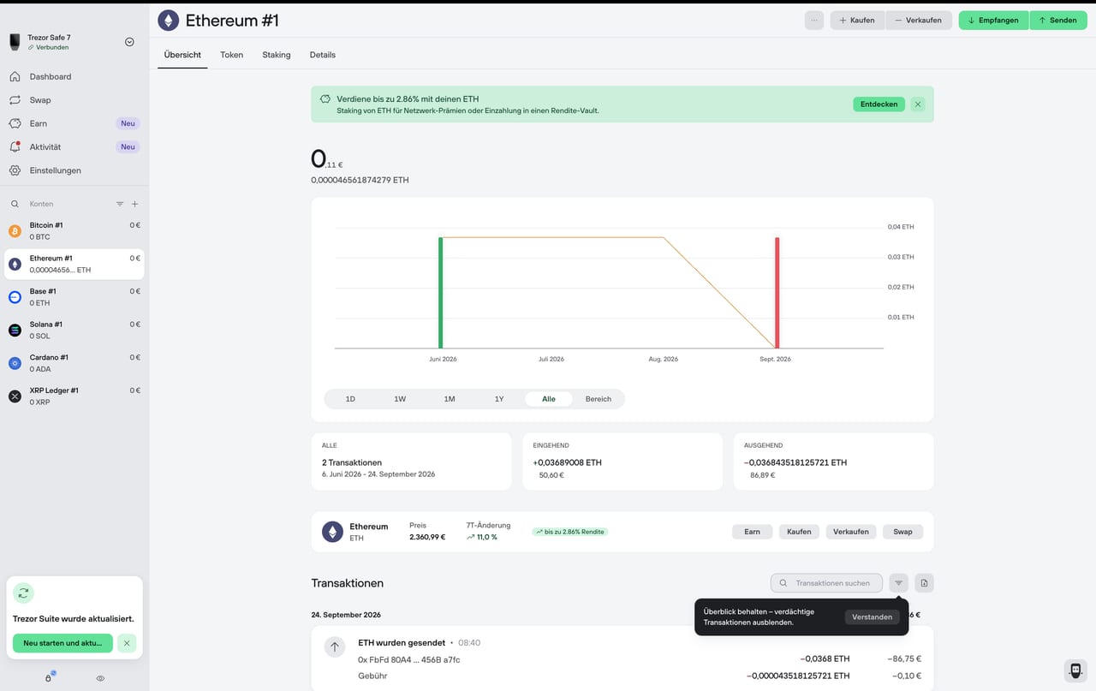The height and width of the screenshot is (691, 1096).
Task: Open Einstellungen gear in sidebar
Action: [x=15, y=170]
